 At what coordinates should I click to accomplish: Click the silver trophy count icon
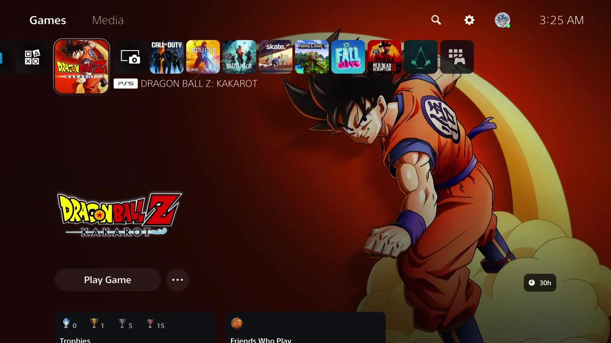tap(122, 324)
